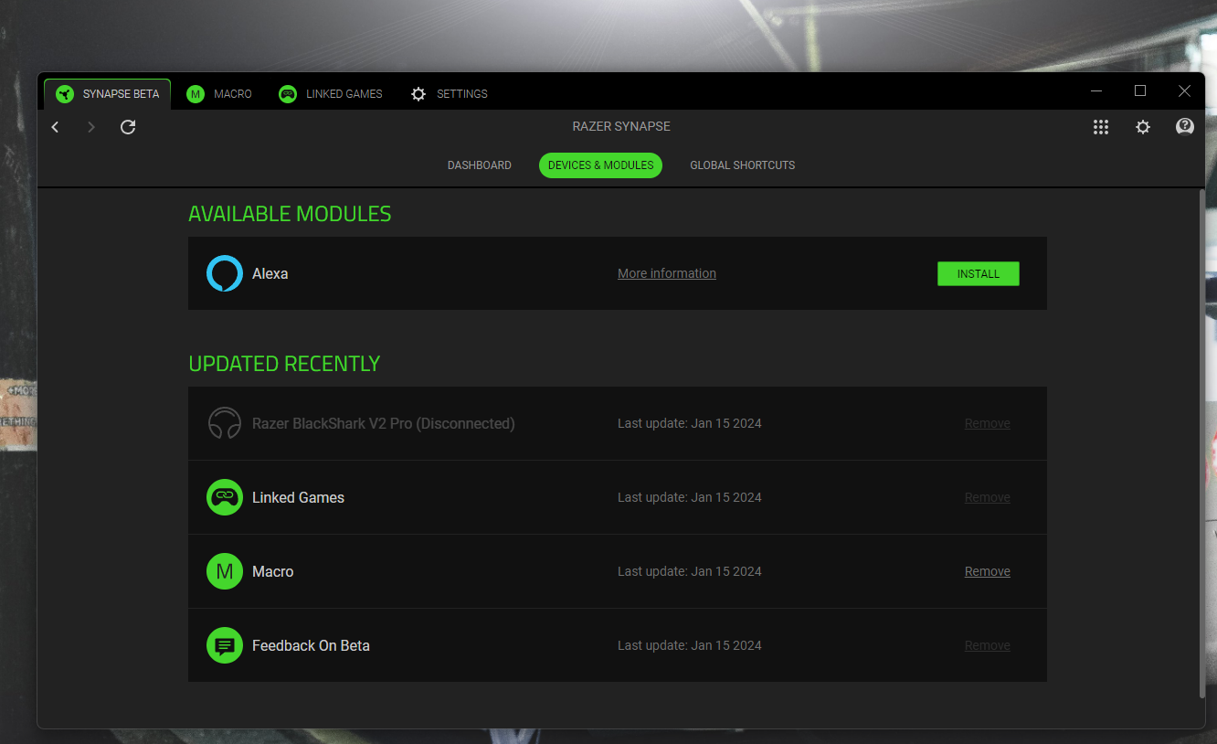Refresh the Synapse page
The image size is (1217, 744).
[x=128, y=127]
